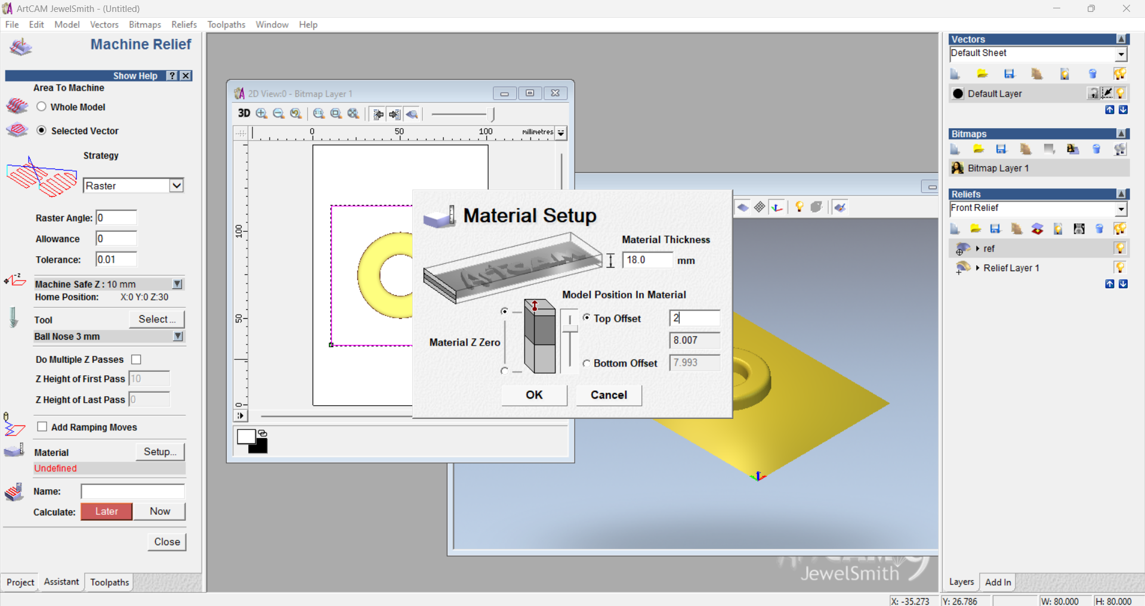Delete the bitmap layer with the trash icon
Image resolution: width=1145 pixels, height=606 pixels.
point(1096,149)
